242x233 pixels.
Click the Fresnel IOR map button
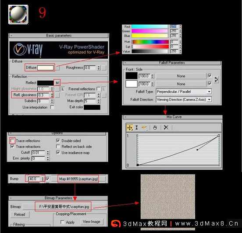104,95
